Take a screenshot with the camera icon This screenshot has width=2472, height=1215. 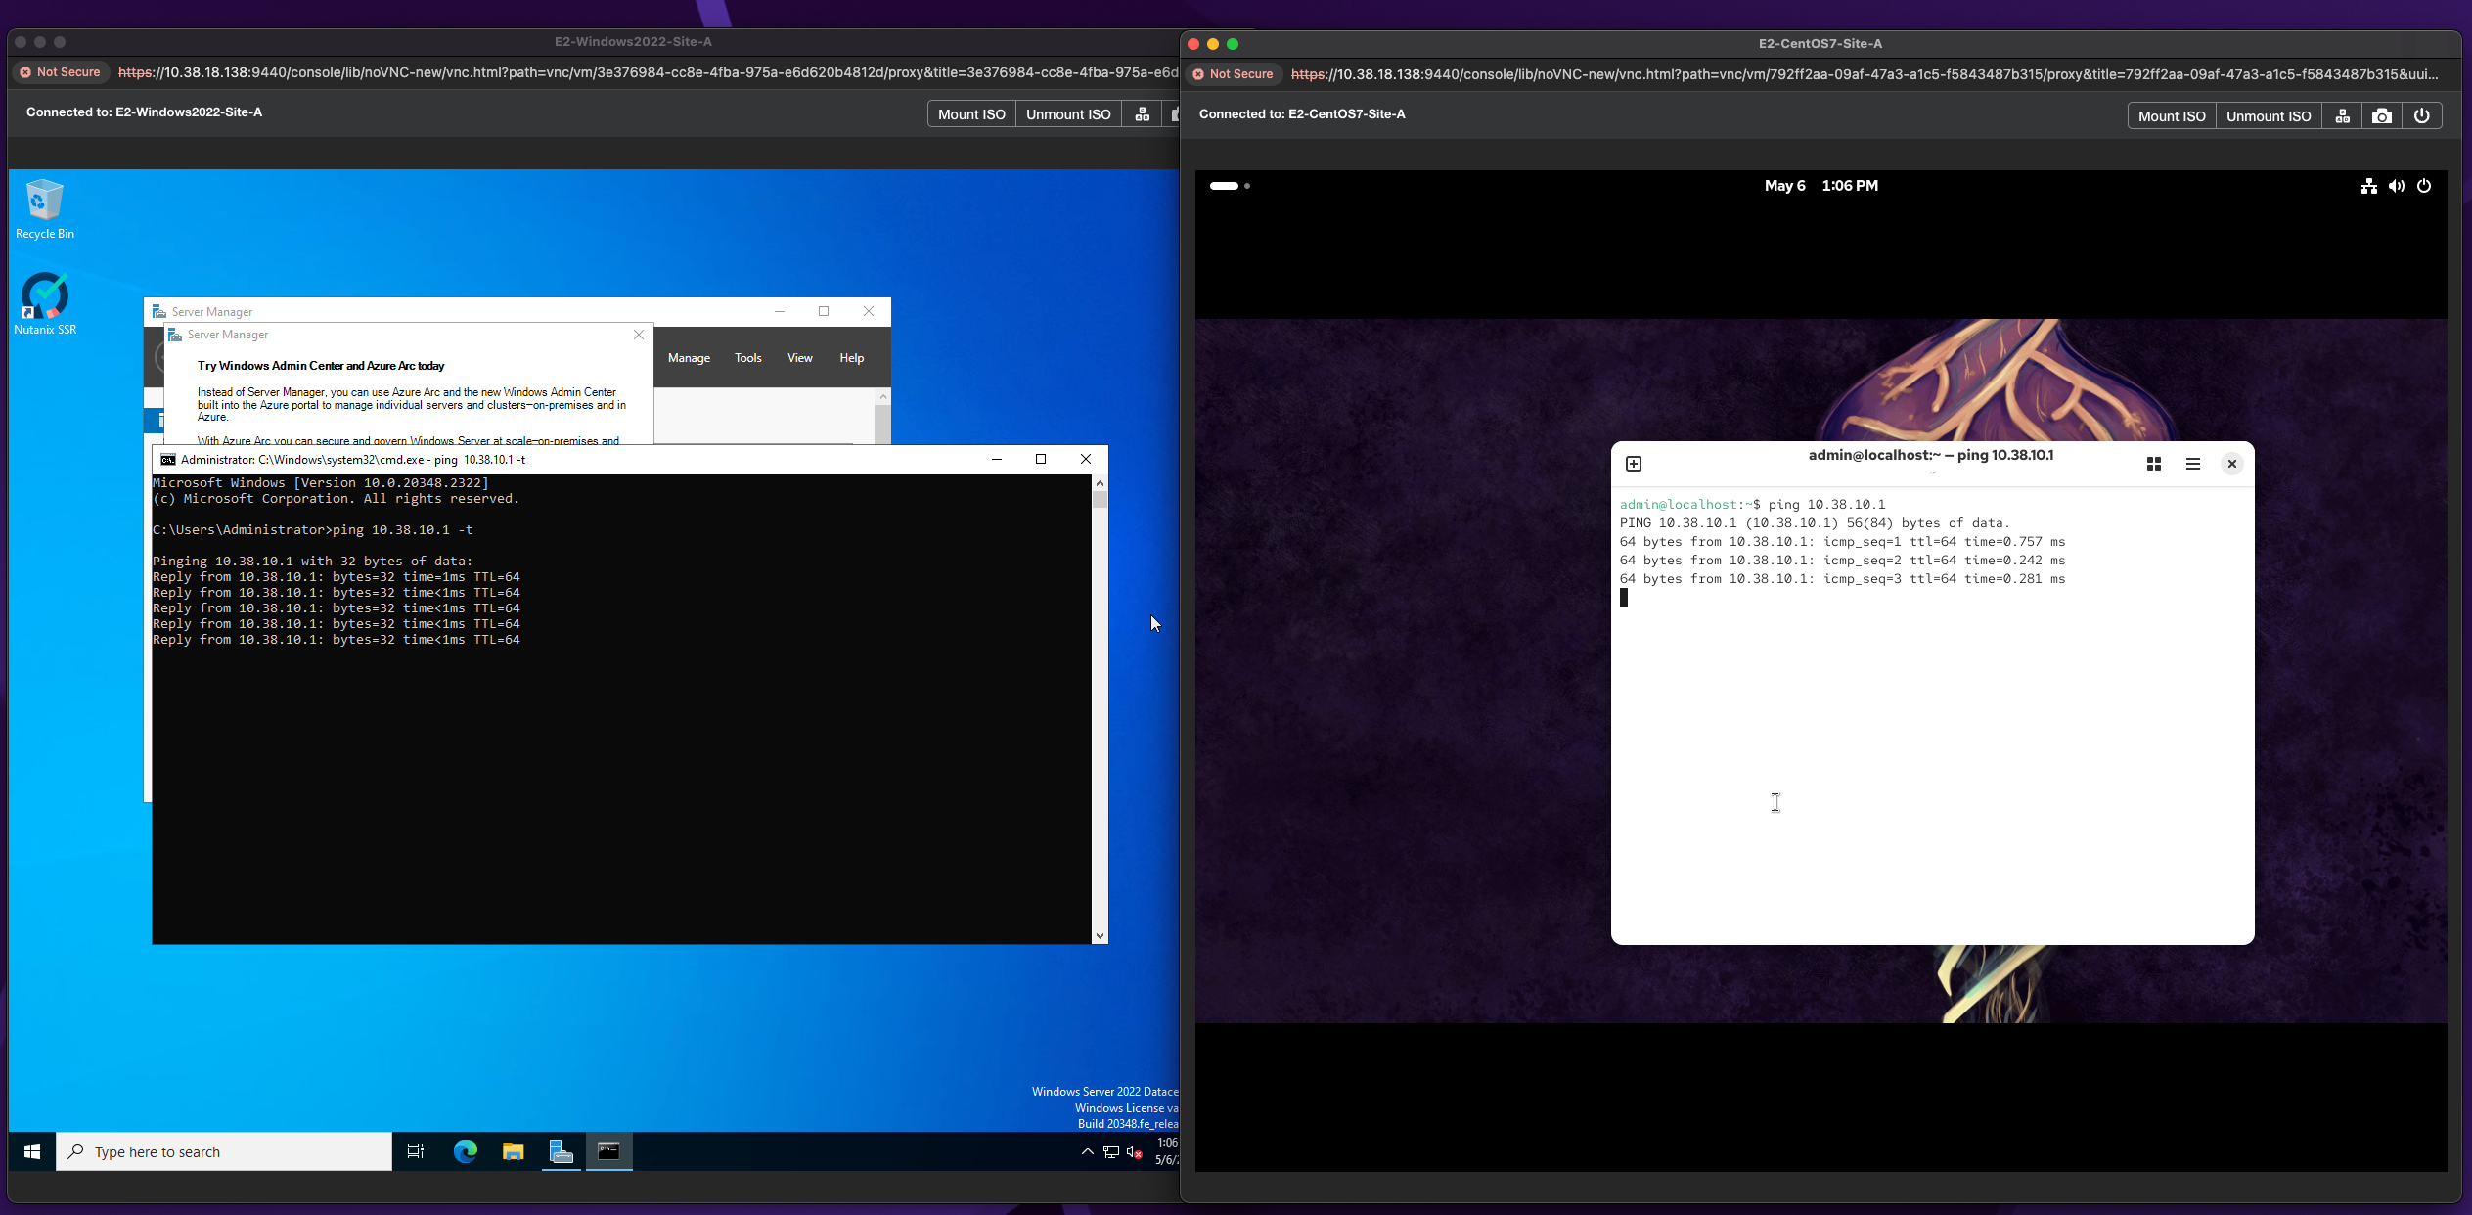tap(2382, 116)
